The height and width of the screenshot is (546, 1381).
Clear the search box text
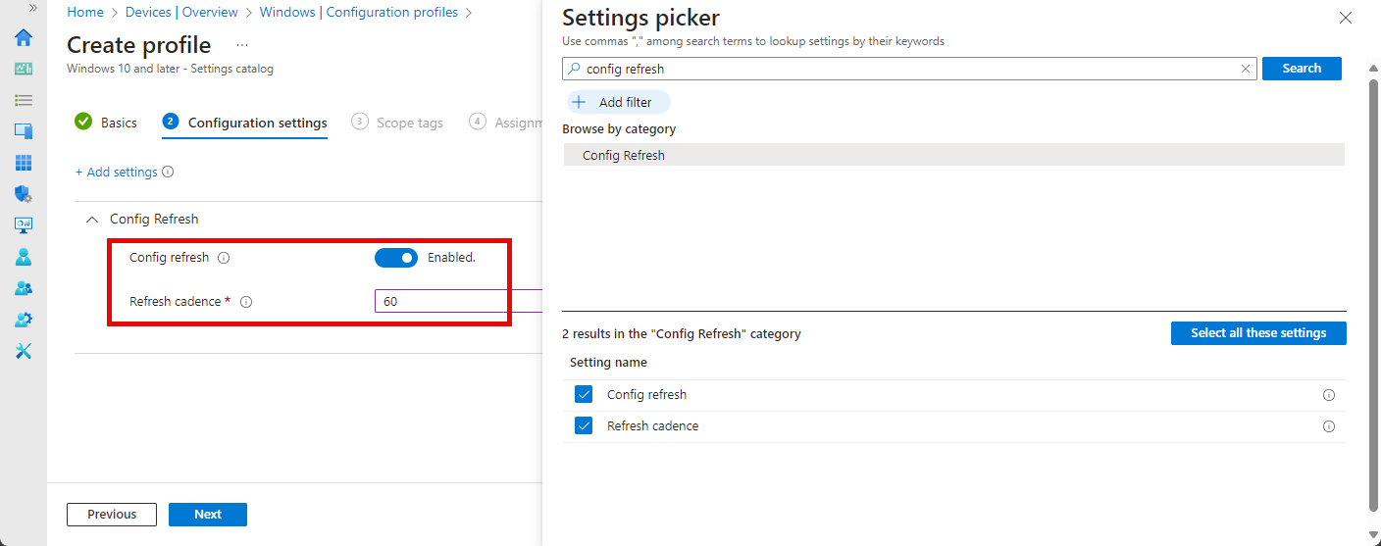tap(1246, 69)
